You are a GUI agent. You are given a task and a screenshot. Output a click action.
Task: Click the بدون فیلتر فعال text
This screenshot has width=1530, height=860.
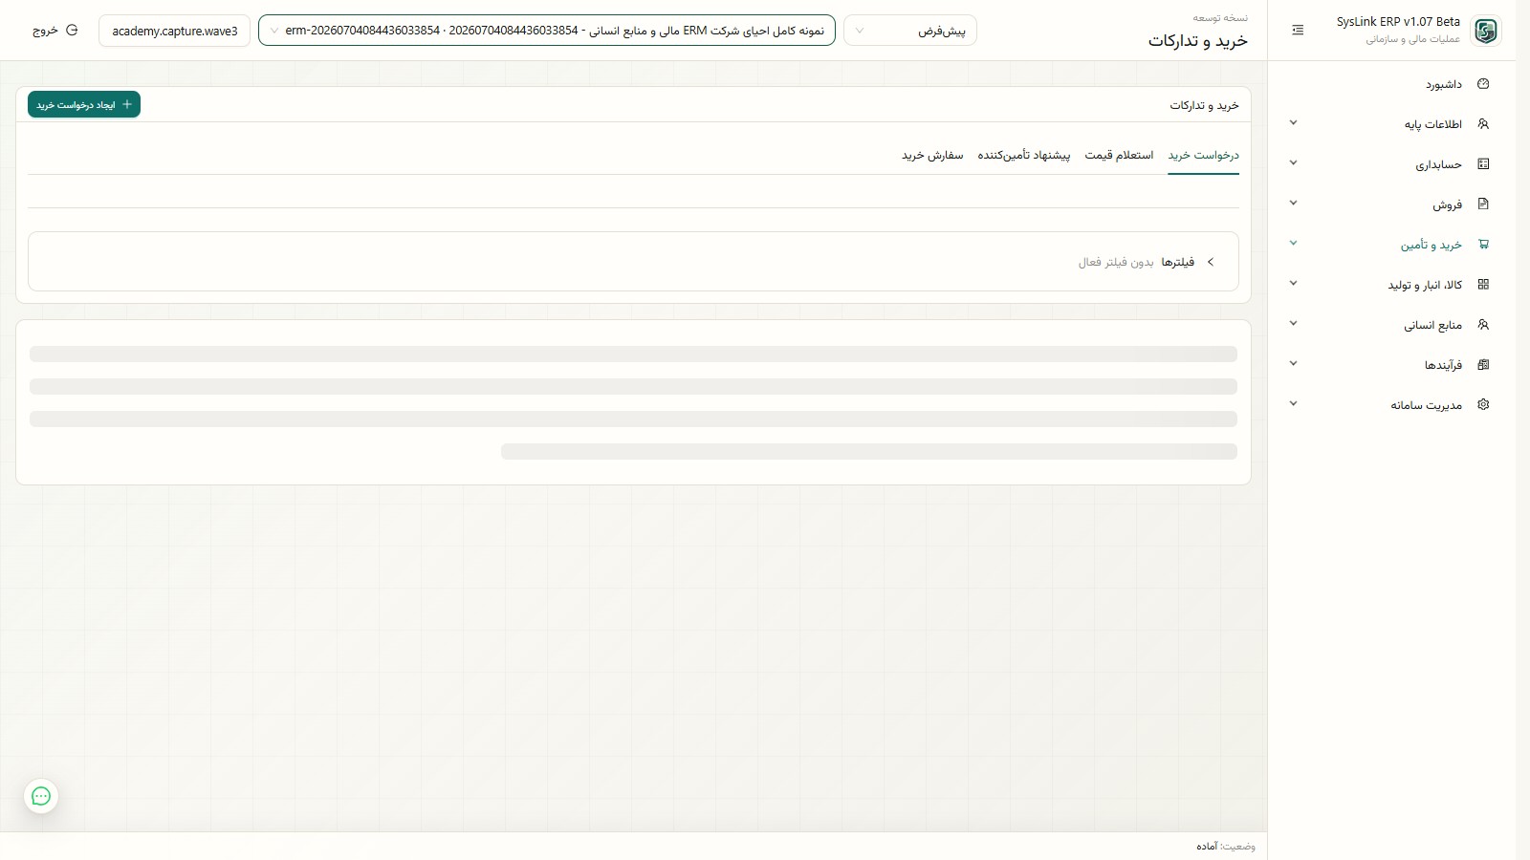click(1116, 262)
